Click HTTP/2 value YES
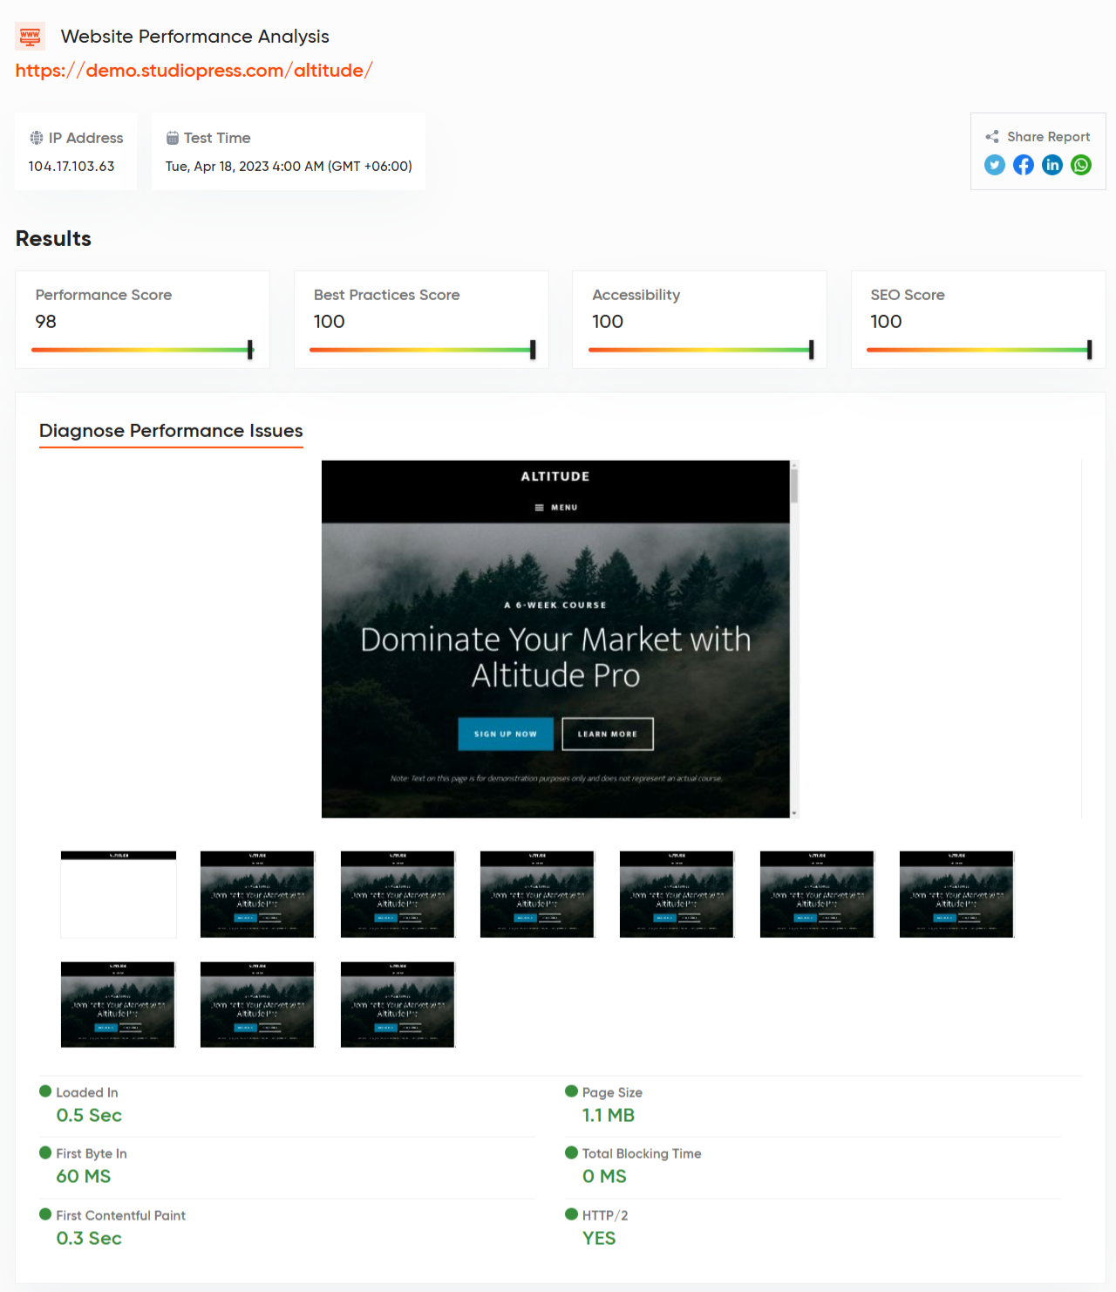This screenshot has width=1116, height=1292. point(599,1239)
